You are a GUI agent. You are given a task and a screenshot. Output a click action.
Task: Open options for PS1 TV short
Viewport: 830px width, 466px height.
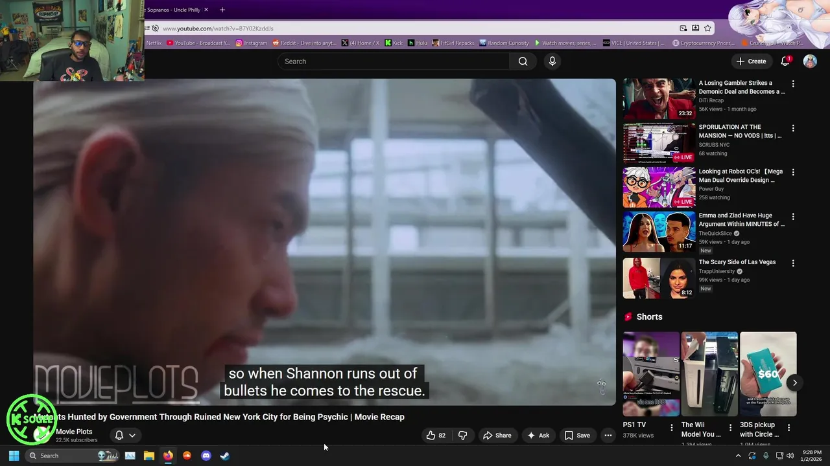coord(671,427)
